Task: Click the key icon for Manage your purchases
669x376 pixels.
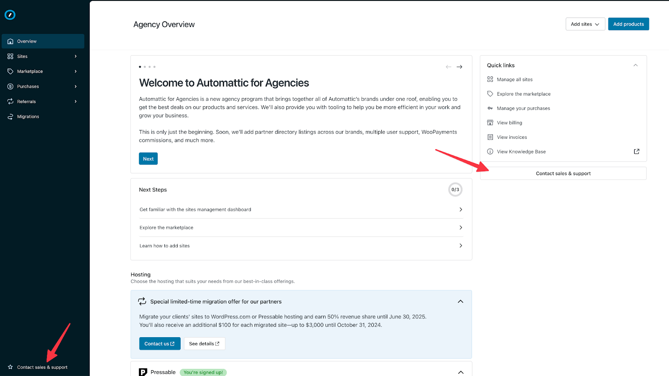Action: 490,108
